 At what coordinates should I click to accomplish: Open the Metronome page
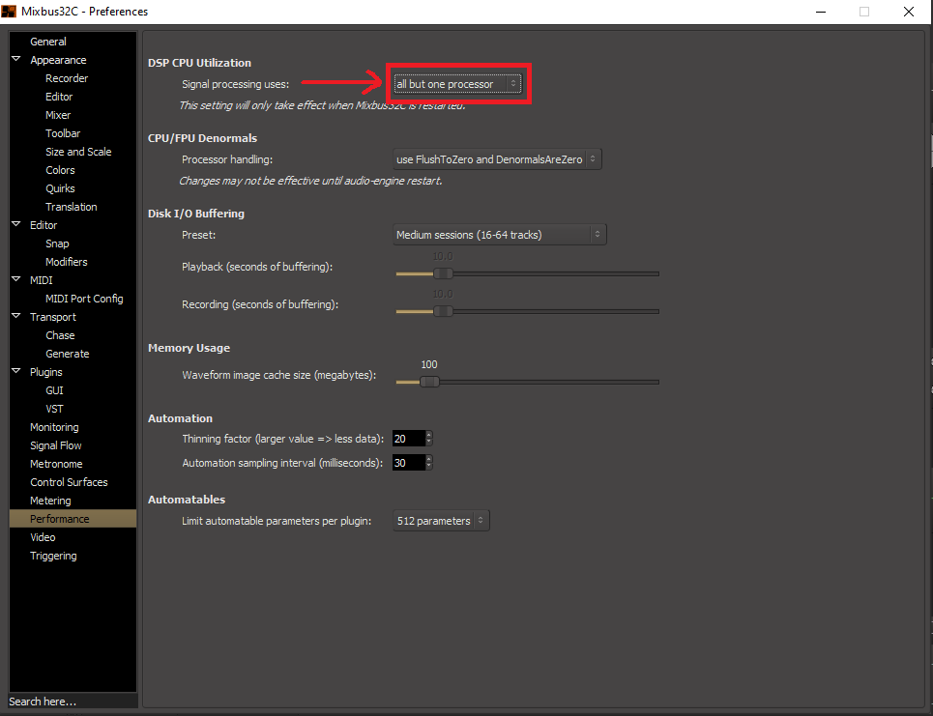click(x=56, y=464)
